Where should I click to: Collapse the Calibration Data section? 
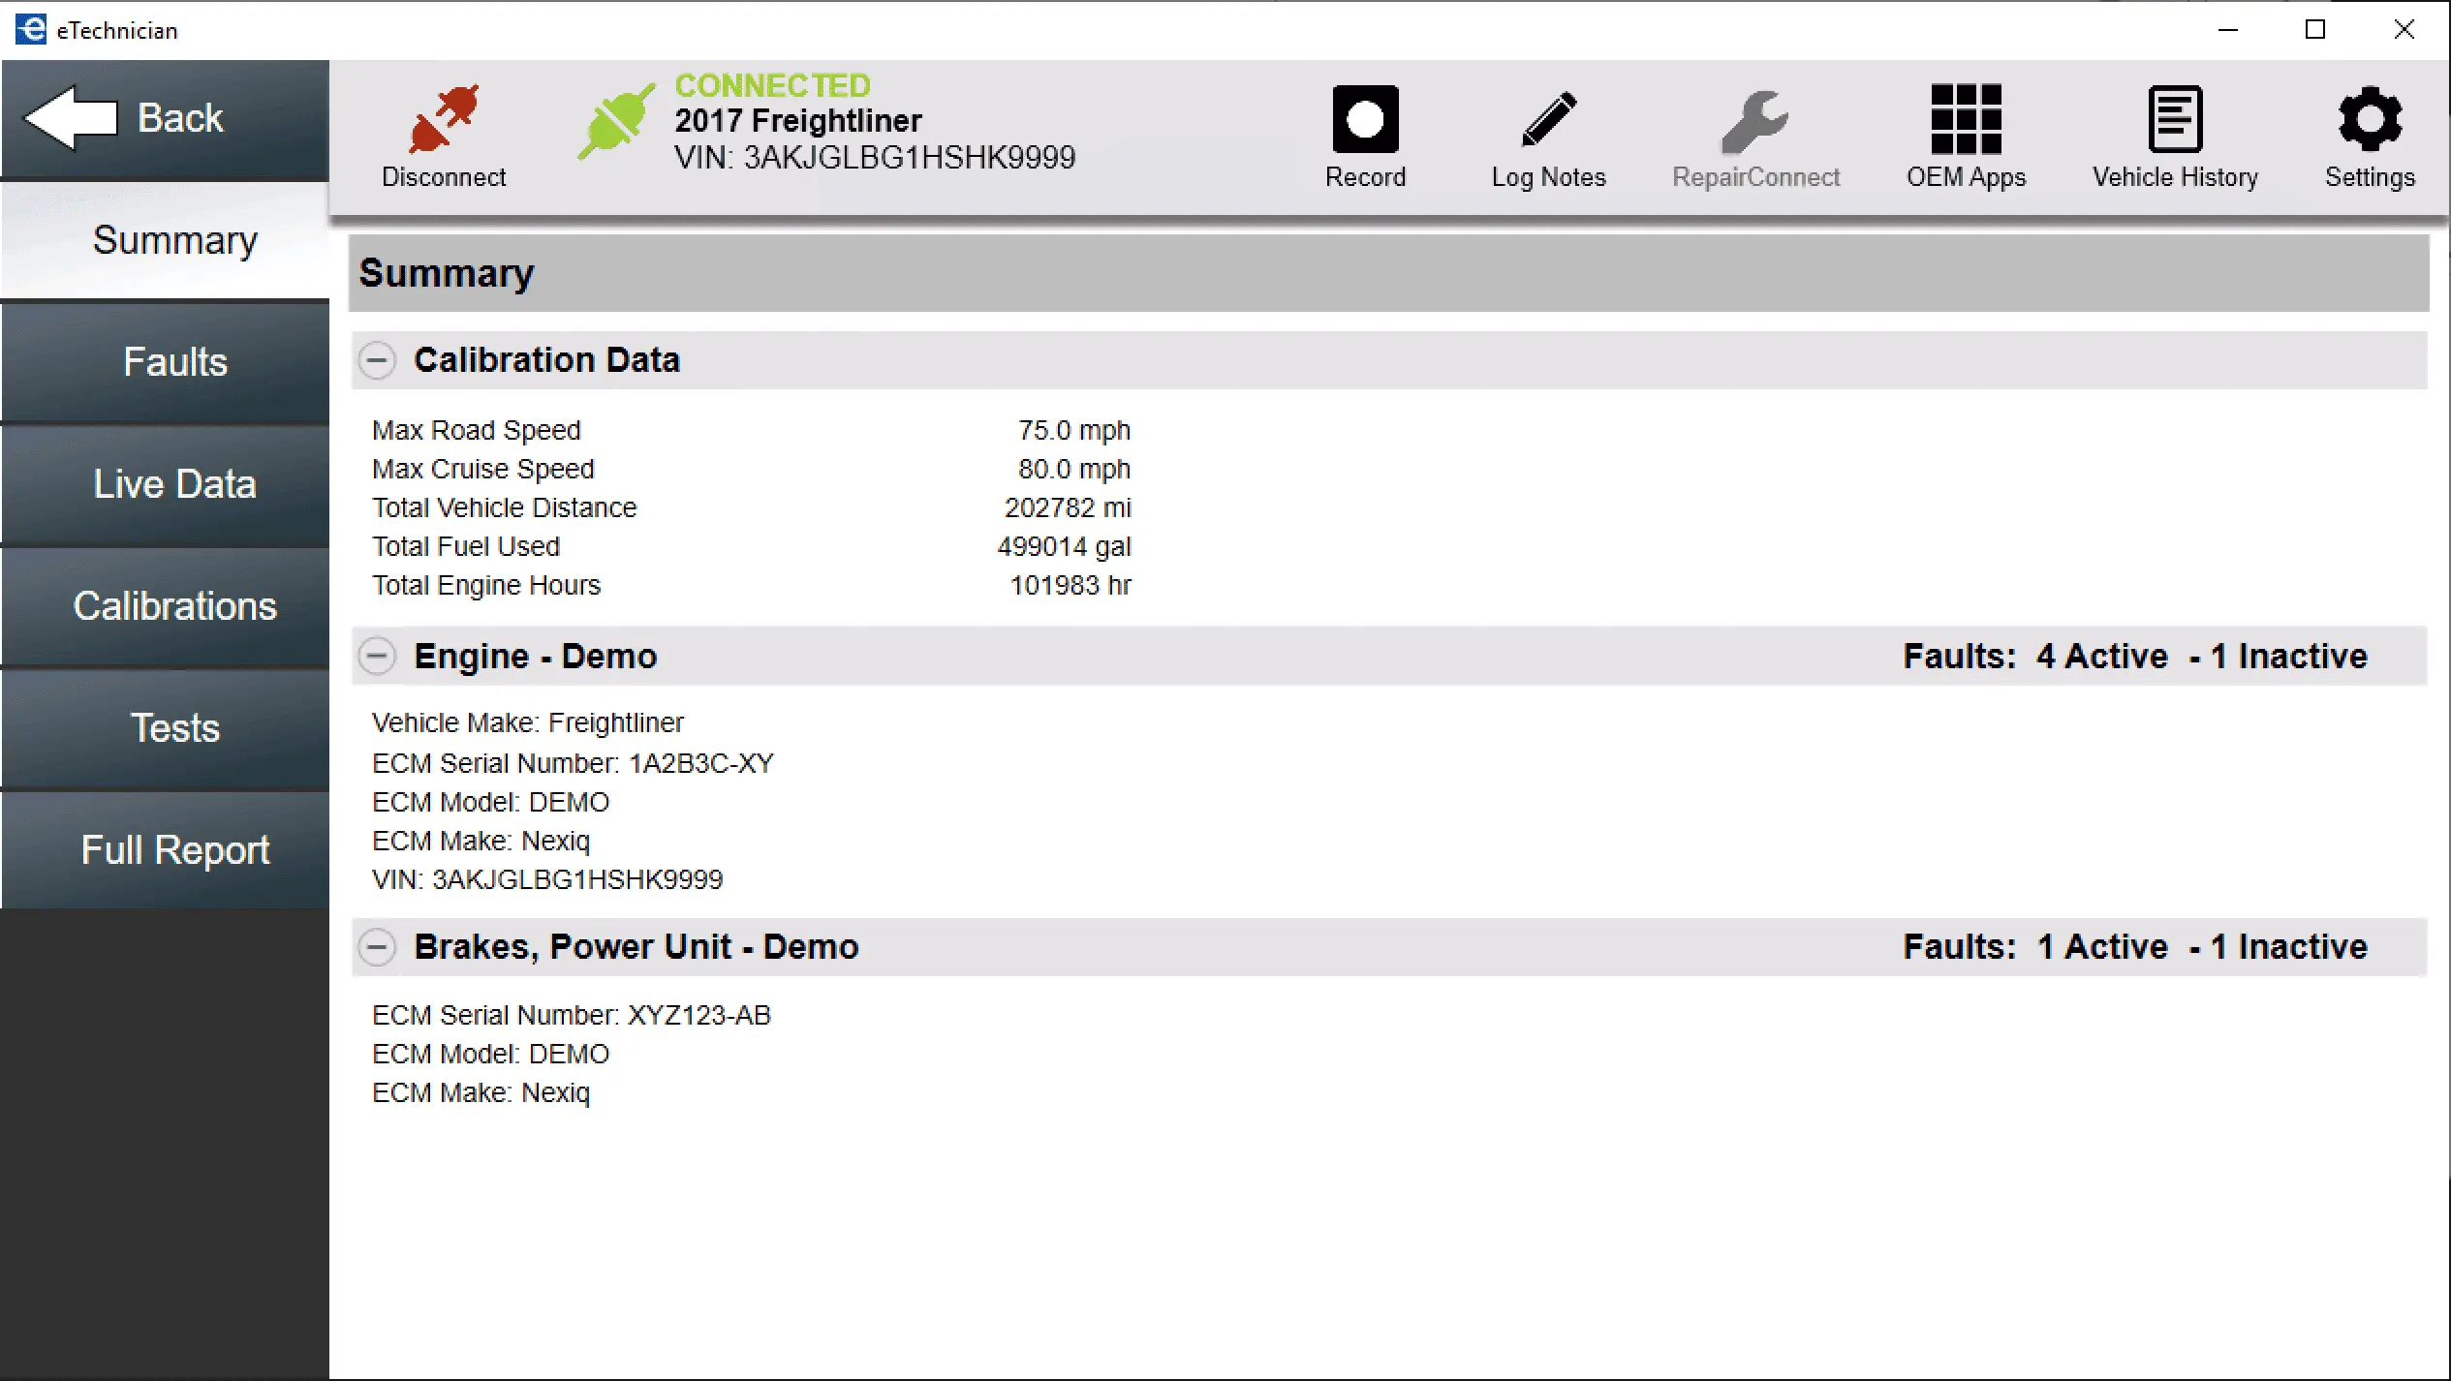[377, 360]
